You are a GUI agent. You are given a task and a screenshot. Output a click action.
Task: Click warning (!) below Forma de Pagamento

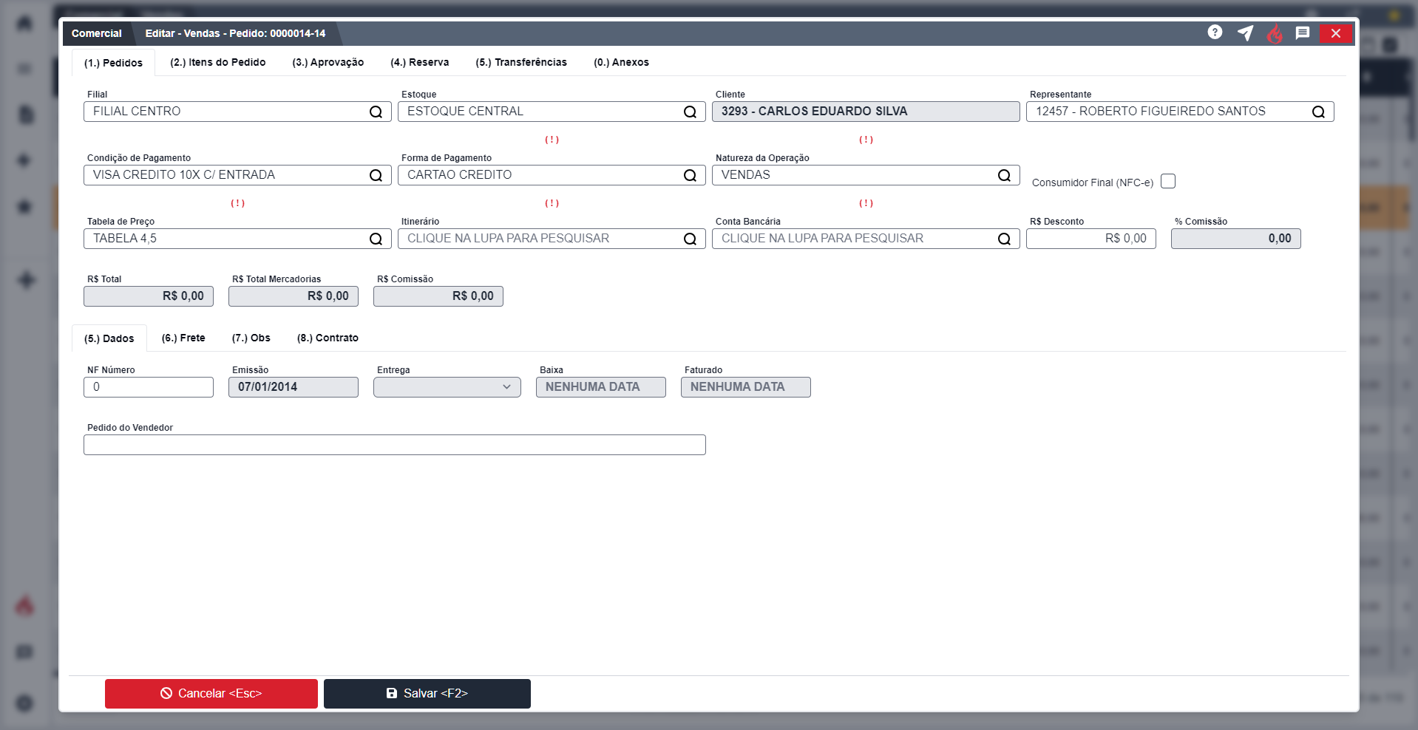tap(552, 203)
